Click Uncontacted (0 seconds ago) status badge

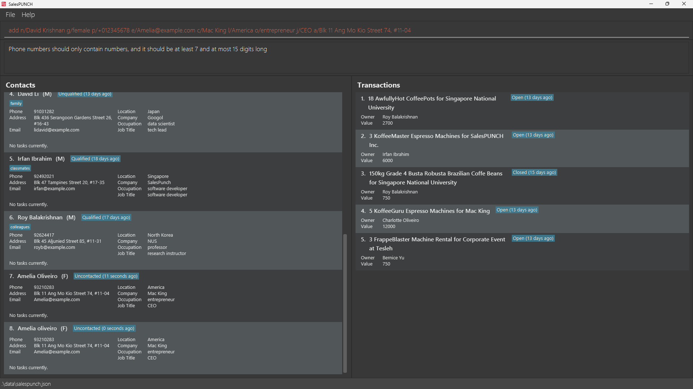coord(104,328)
